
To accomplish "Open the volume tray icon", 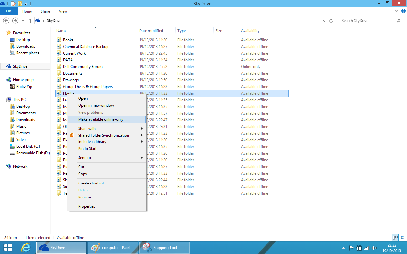I will point(374,248).
